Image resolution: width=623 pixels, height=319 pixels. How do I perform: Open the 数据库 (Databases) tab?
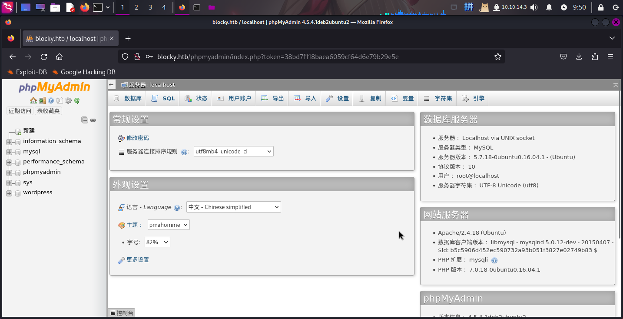127,98
